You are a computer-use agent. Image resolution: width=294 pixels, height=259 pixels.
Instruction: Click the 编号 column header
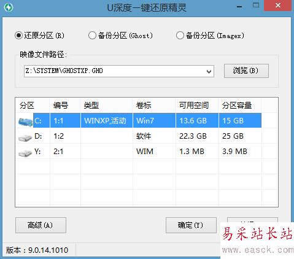[65, 106]
